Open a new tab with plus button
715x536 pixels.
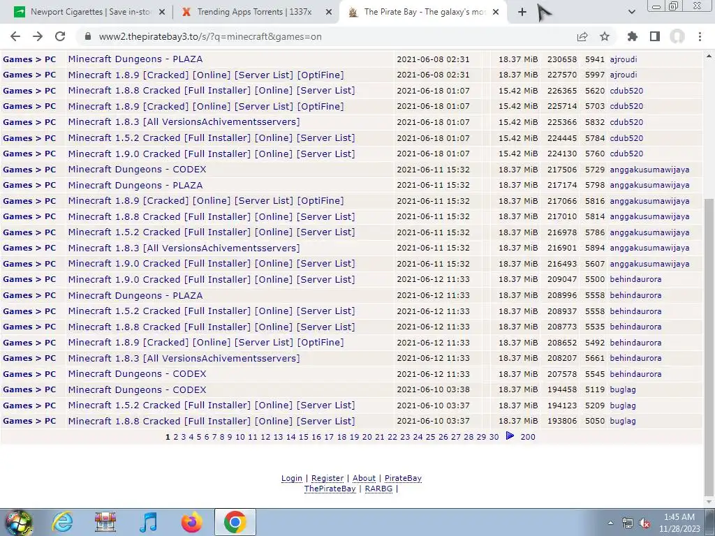pyautogui.click(x=522, y=13)
